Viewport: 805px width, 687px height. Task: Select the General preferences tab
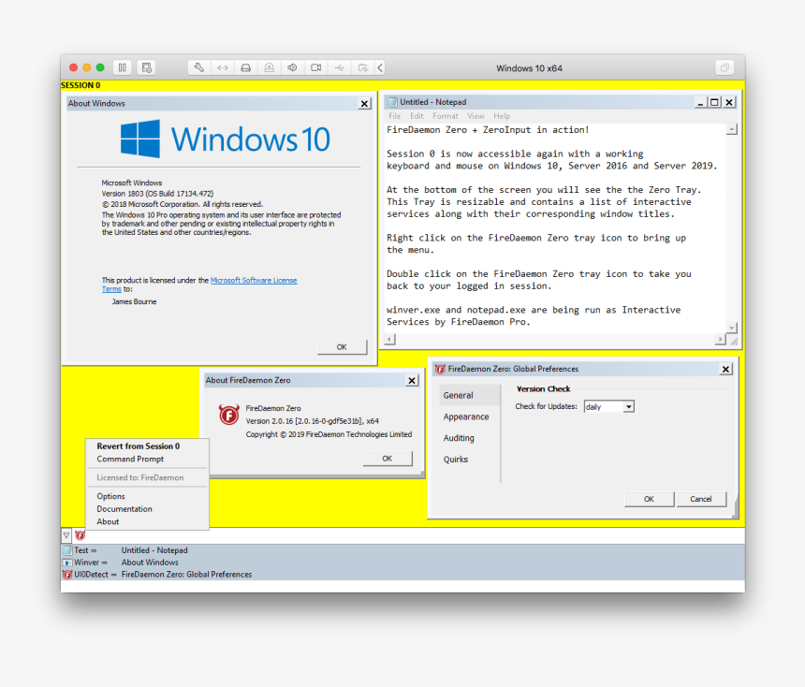coord(469,395)
